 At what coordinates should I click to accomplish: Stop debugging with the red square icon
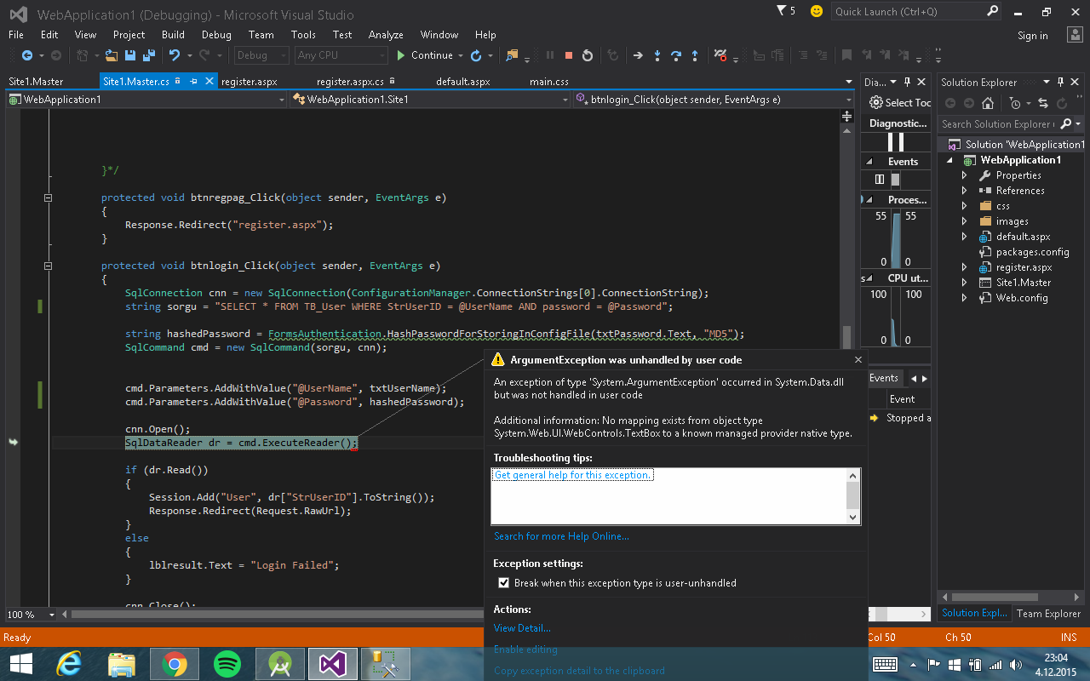point(568,55)
